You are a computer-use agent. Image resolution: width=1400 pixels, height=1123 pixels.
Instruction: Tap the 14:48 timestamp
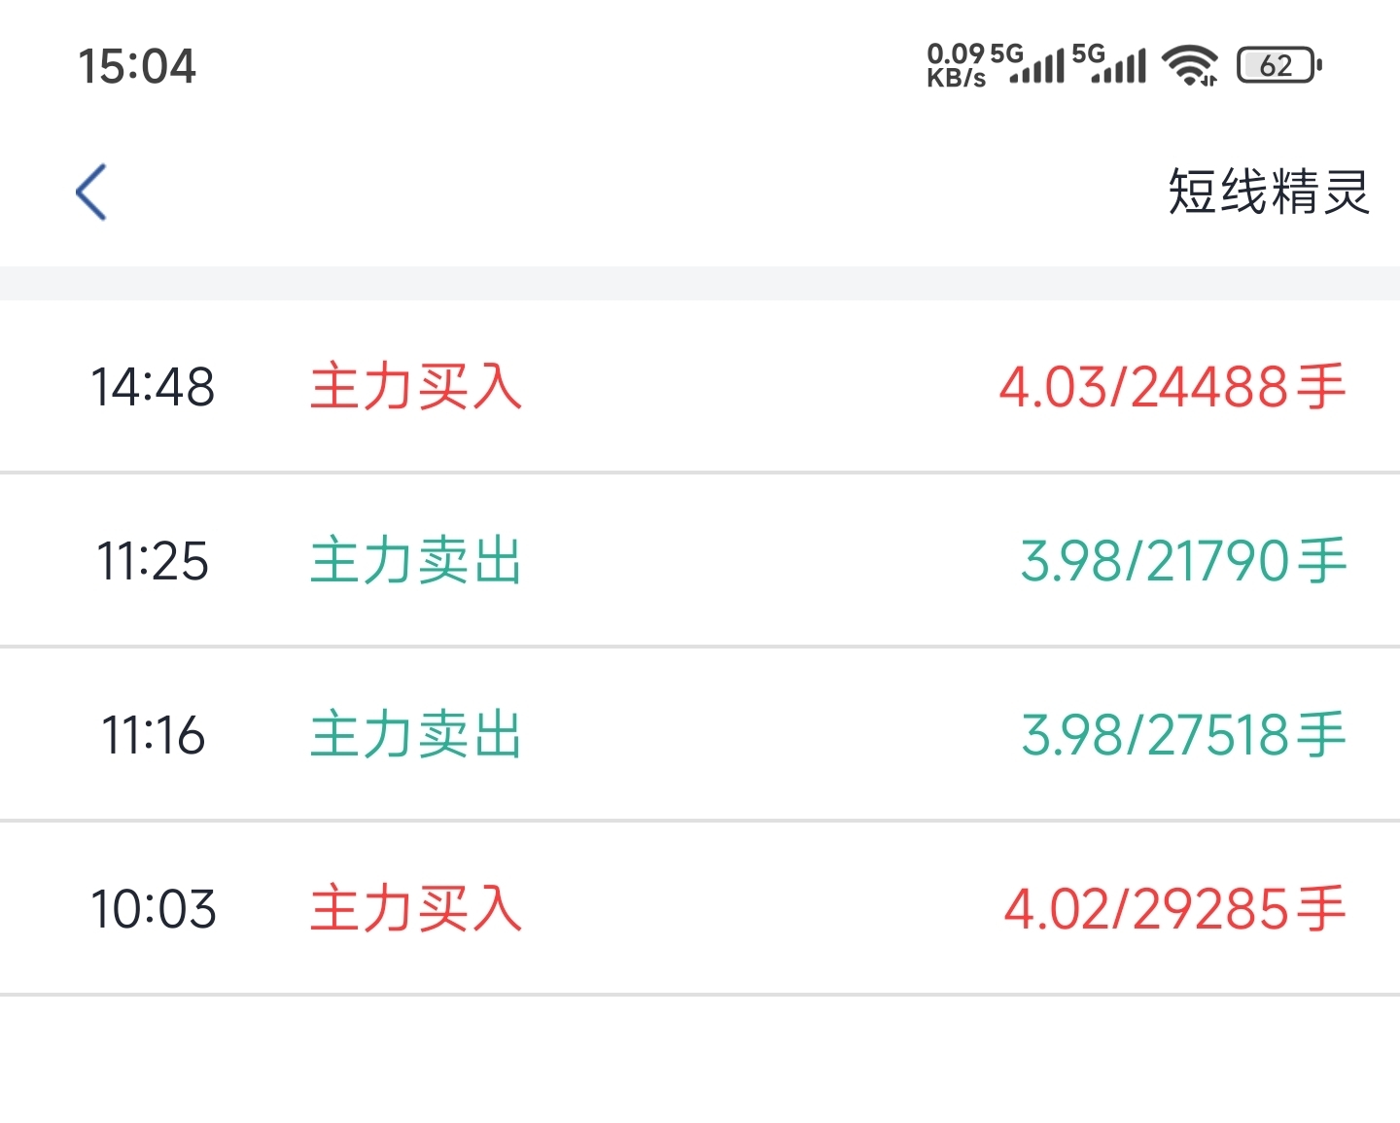(x=153, y=387)
